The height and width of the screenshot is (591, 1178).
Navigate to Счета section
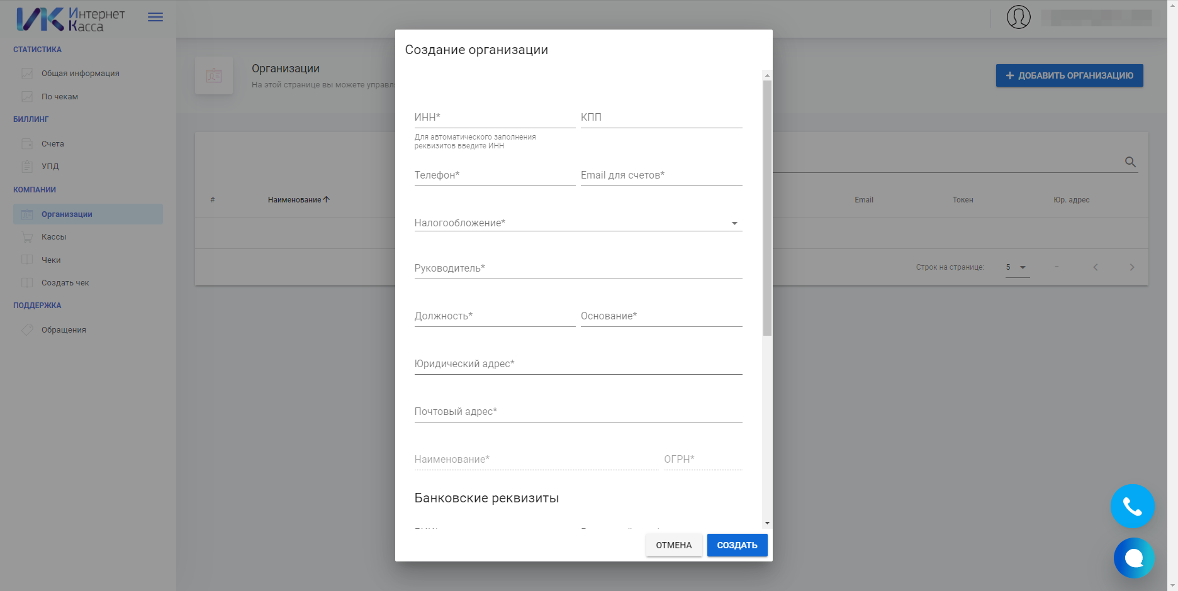pyautogui.click(x=53, y=144)
